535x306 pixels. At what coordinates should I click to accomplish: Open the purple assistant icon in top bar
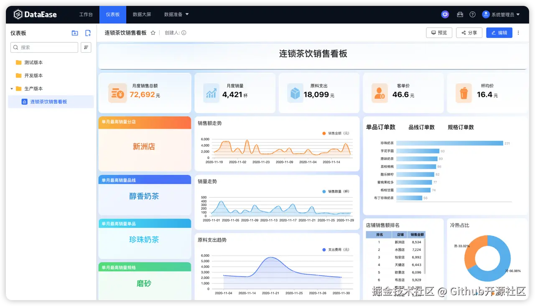point(445,14)
